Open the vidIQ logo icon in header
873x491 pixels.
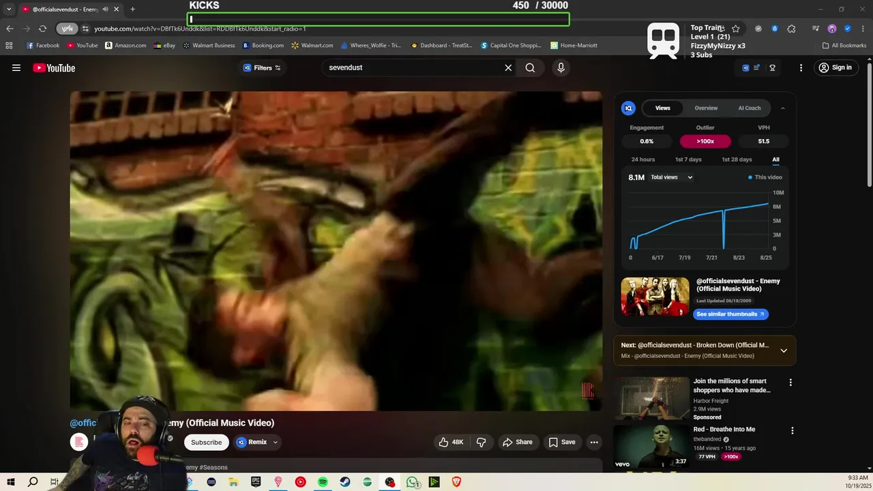(745, 68)
